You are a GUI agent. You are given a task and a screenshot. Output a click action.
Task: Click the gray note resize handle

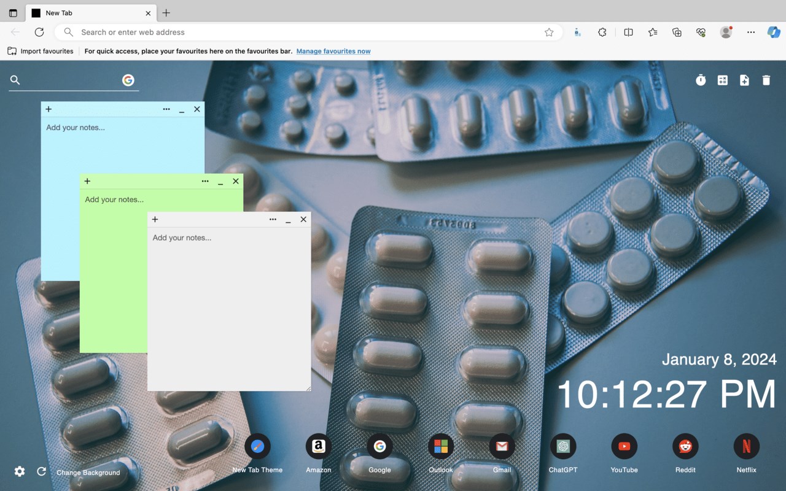(x=308, y=387)
